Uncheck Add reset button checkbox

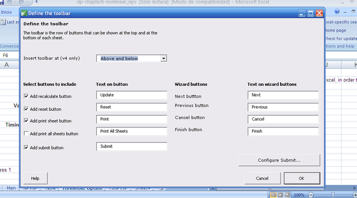26,109
